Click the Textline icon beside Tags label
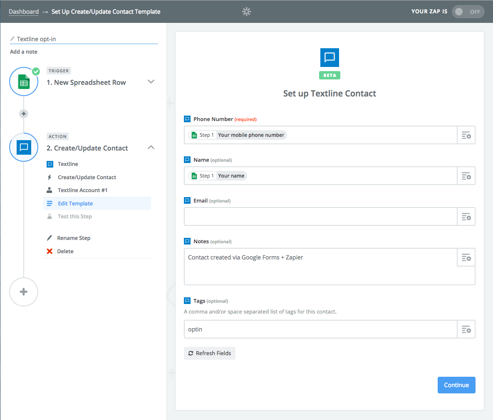 tap(187, 301)
